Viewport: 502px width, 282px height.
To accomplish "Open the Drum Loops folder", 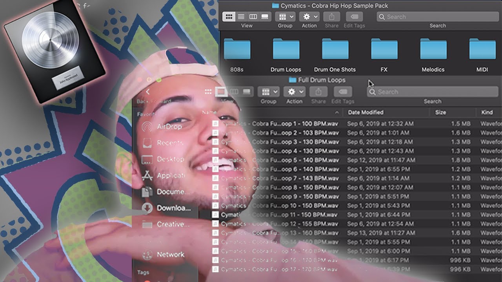I will (286, 55).
